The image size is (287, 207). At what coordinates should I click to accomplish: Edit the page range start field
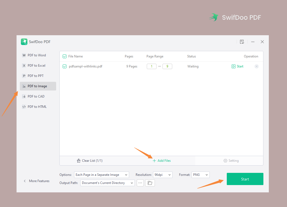tap(152, 66)
